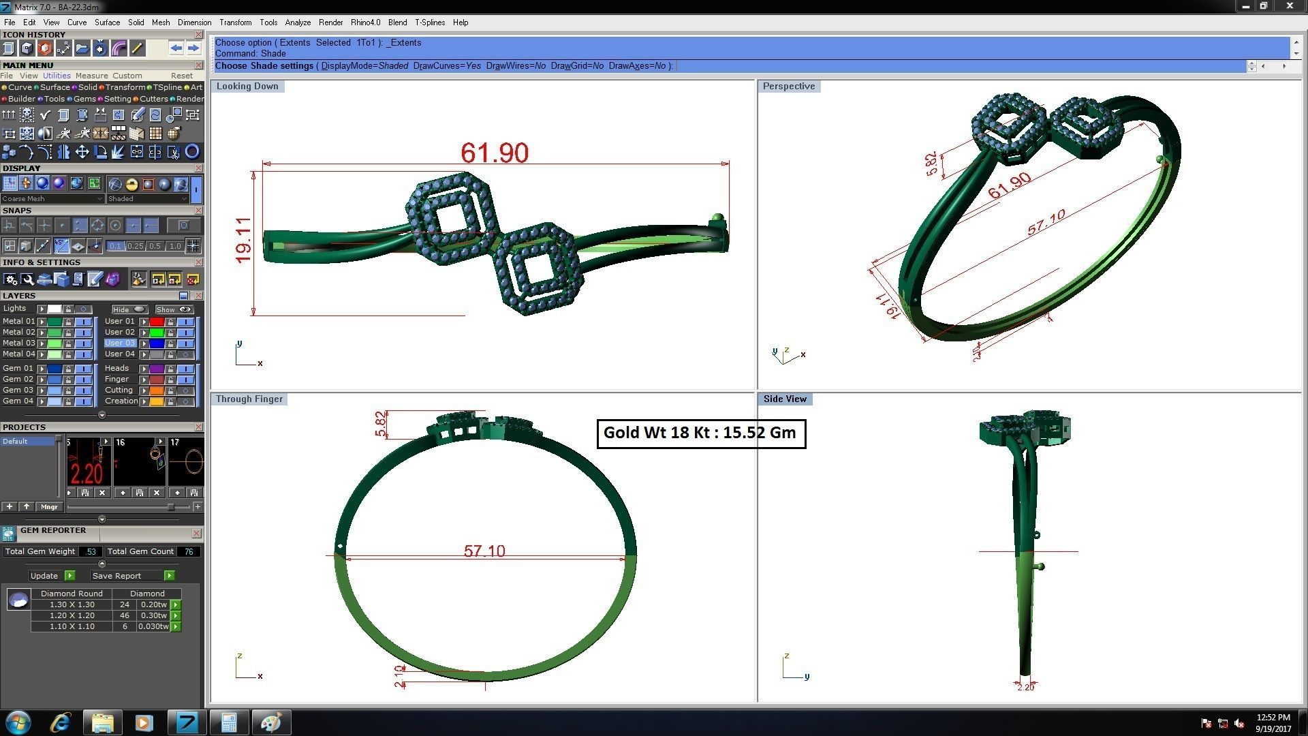The width and height of the screenshot is (1308, 736).
Task: Switch to the Gems menu category
Action: tap(84, 99)
